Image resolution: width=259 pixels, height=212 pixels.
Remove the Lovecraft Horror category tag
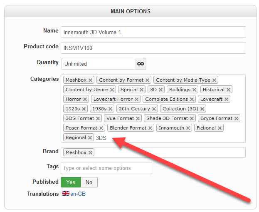pyautogui.click(x=136, y=99)
